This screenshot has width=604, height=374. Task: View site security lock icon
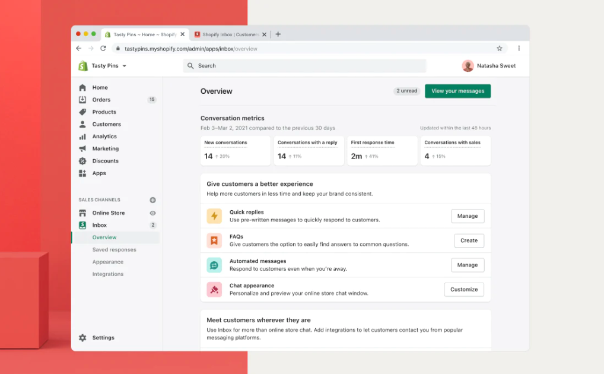click(x=118, y=49)
